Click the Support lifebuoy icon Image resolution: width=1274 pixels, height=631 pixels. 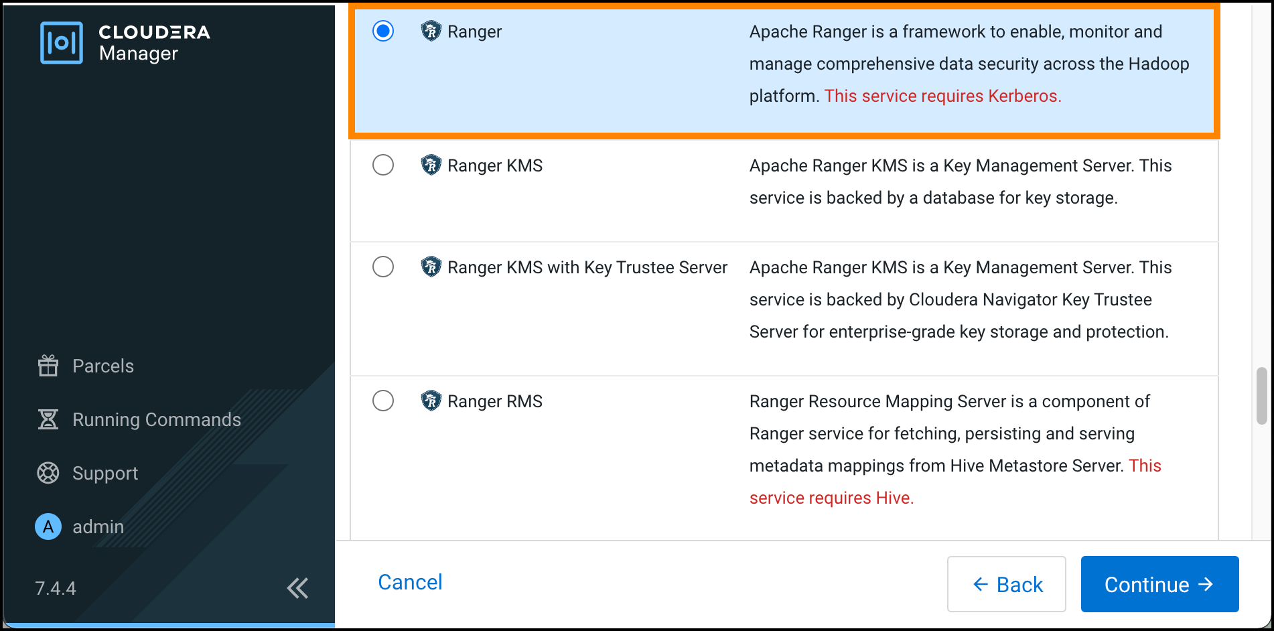pos(48,473)
